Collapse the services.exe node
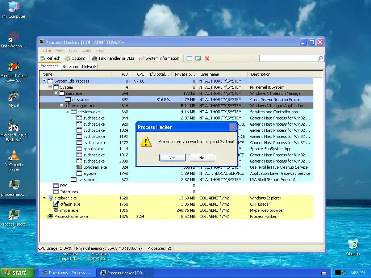Screen dimensions: 371x278 pos(68,111)
